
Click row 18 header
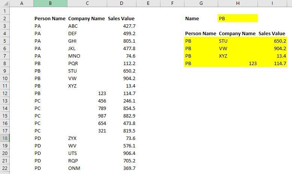(5, 138)
